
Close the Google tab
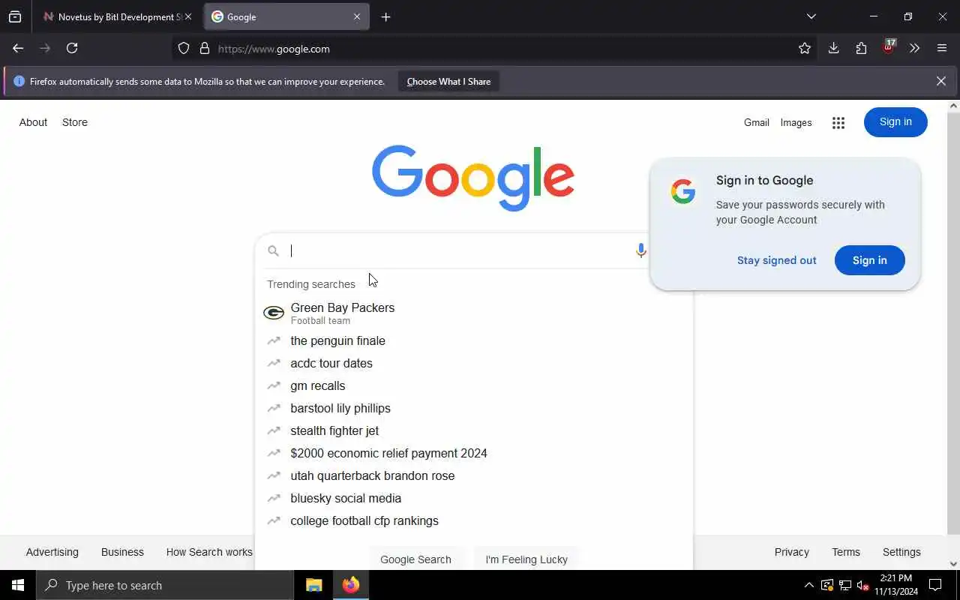pos(357,16)
